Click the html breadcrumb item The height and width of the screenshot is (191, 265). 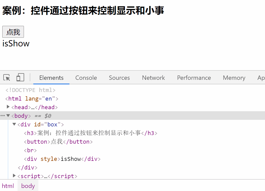tap(8, 186)
